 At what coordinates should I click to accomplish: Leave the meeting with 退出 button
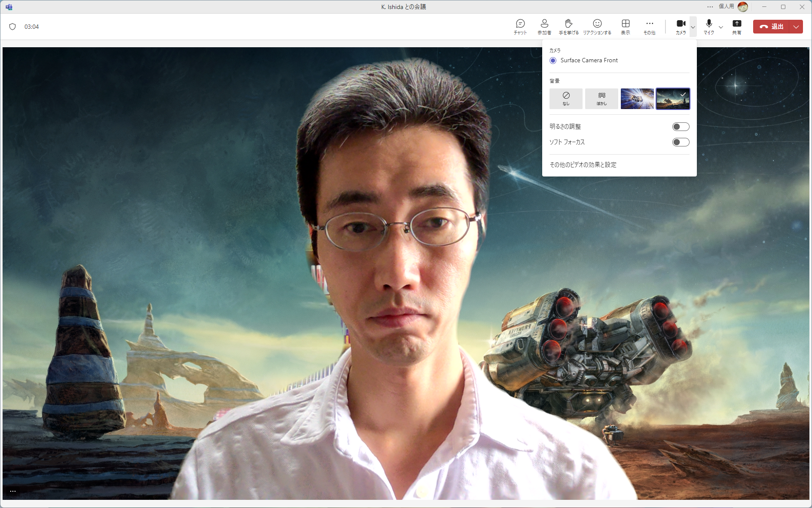[x=772, y=27]
